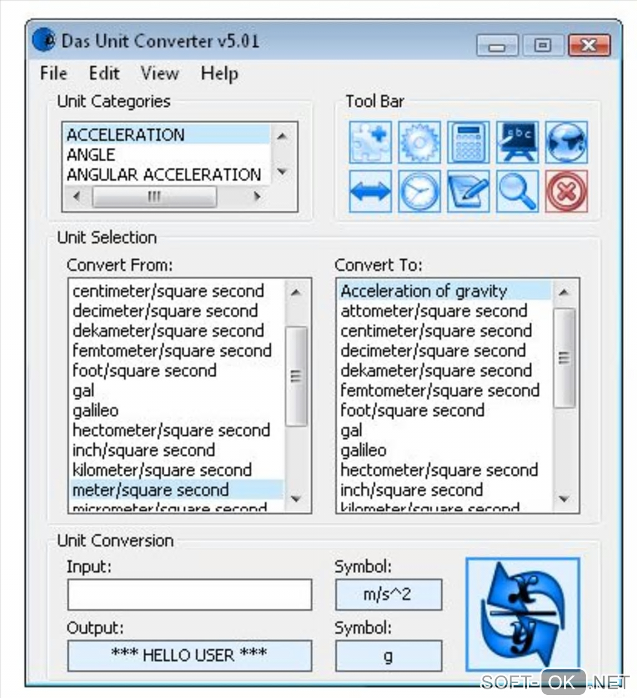Image resolution: width=637 pixels, height=698 pixels.
Task: Click the Convert To scrollbar thumb
Action: point(564,358)
